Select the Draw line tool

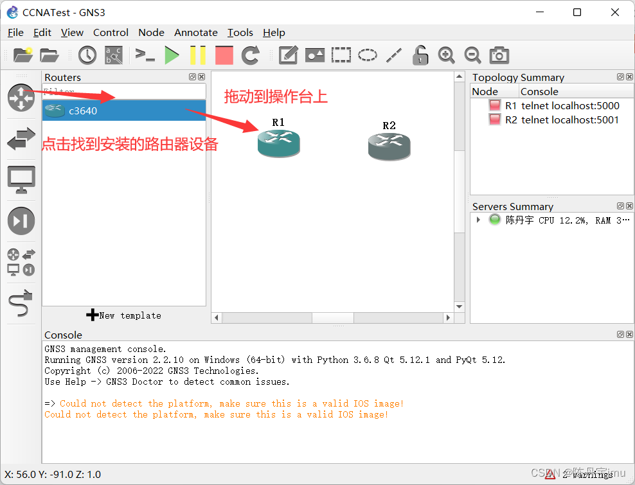tap(393, 55)
